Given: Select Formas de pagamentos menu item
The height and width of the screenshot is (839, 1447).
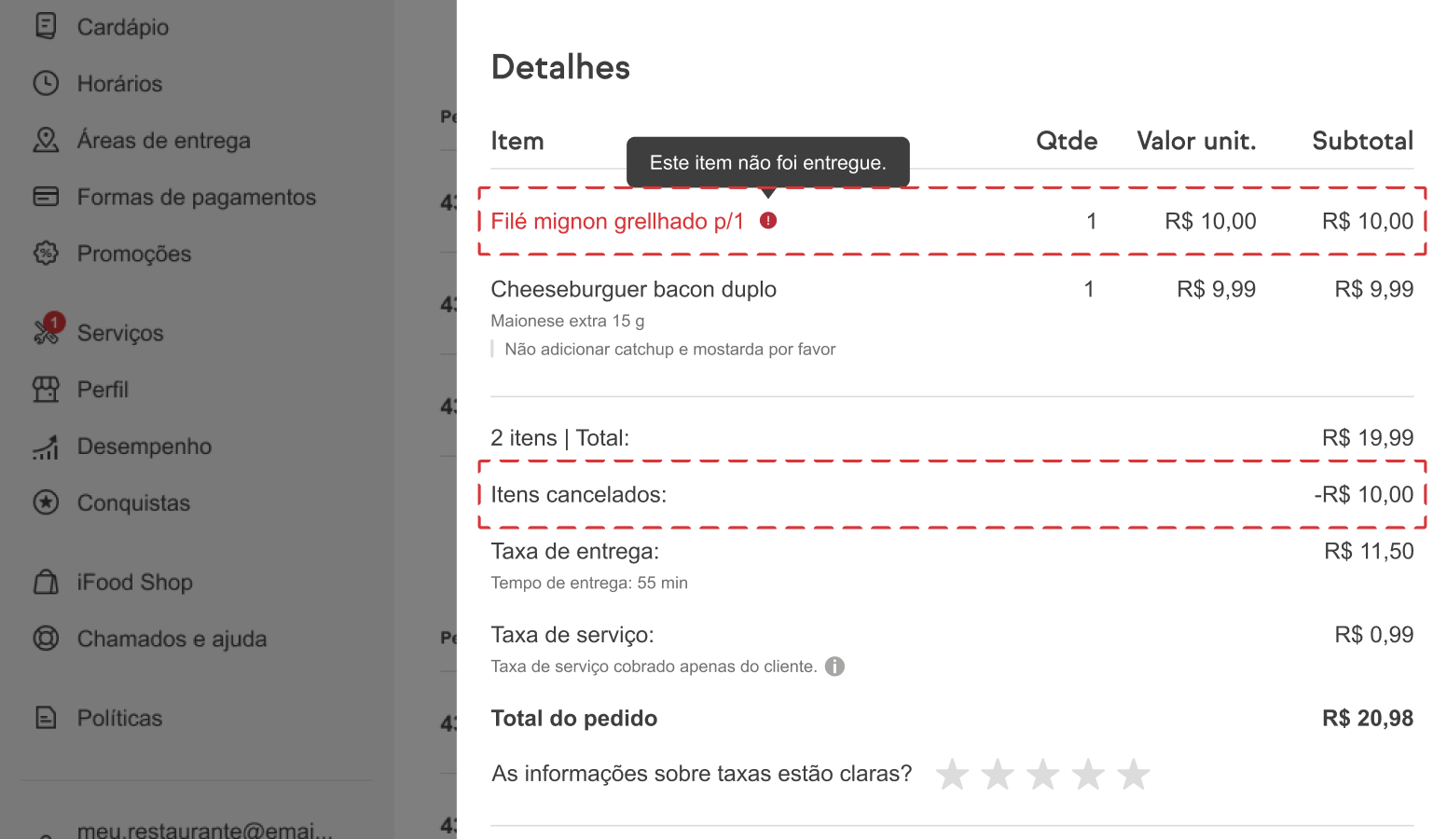Looking at the screenshot, I should pyautogui.click(x=196, y=197).
